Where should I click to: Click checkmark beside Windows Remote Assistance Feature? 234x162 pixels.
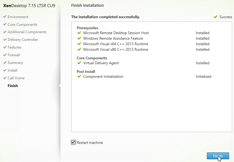point(79,38)
